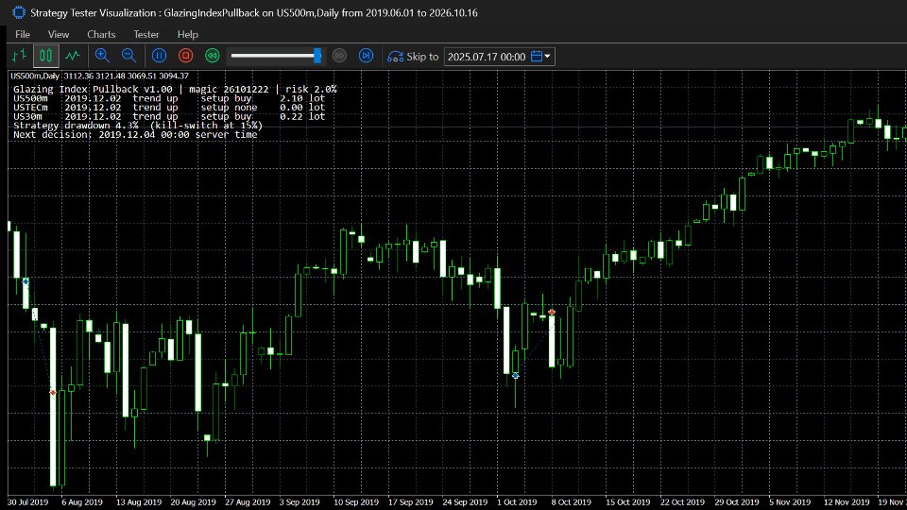907x510 pixels.
Task: Click the '15 Oct 2019' date axis label
Action: point(627,501)
